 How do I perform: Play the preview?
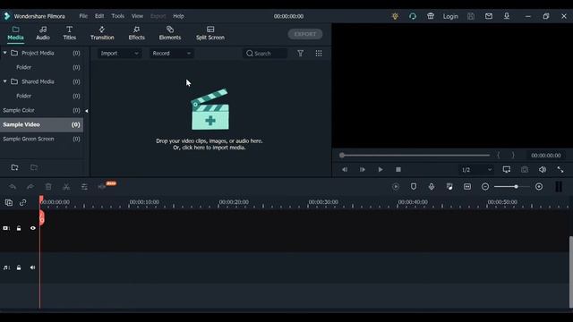pos(381,169)
